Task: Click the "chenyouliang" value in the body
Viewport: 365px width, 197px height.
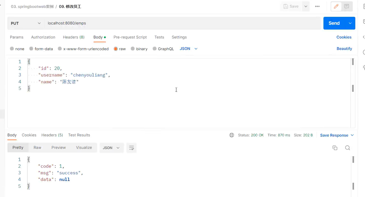Action: (x=89, y=75)
